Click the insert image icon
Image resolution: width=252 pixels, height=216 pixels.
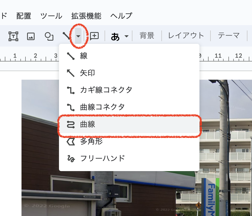31,36
